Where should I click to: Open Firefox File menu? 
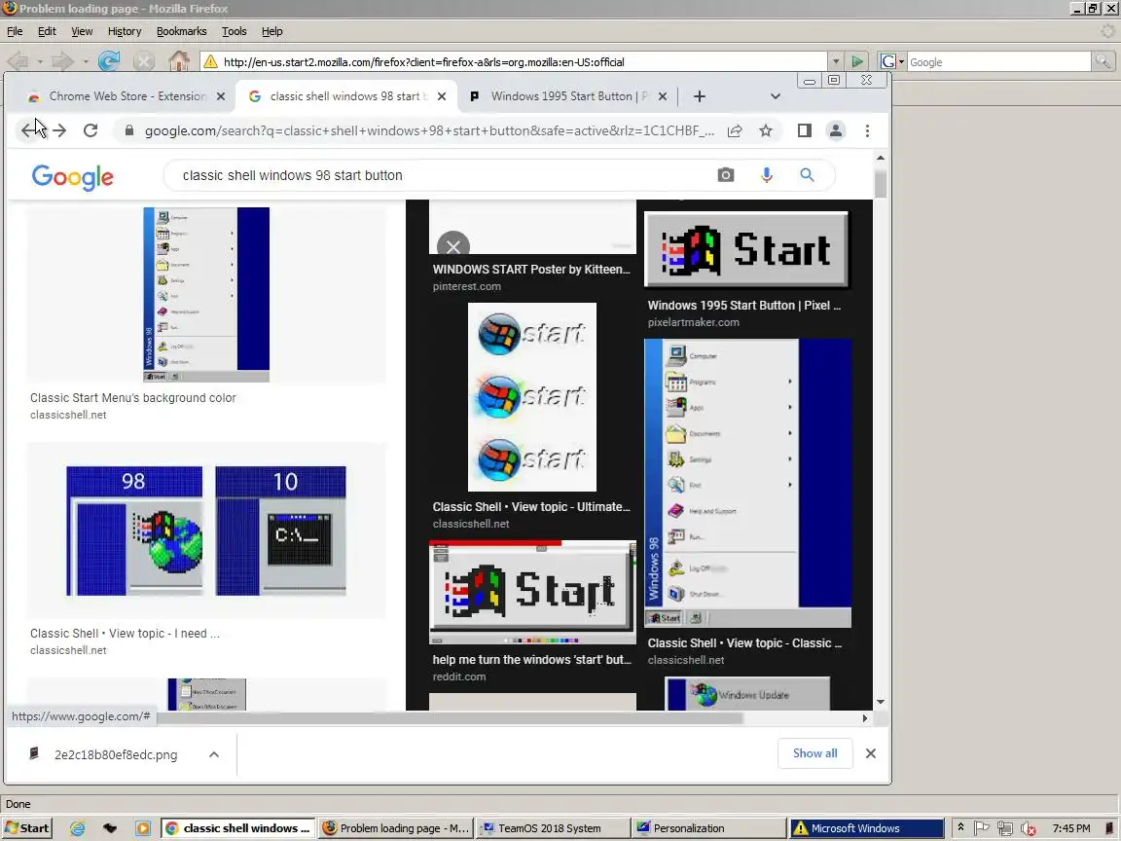[15, 31]
